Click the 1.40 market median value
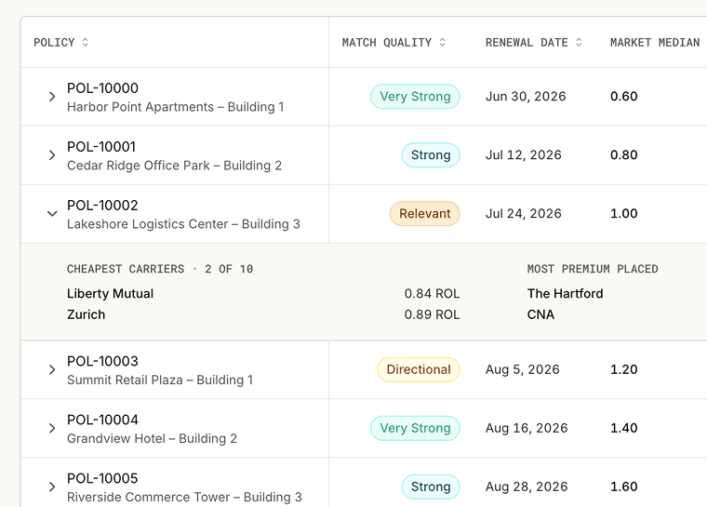This screenshot has width=707, height=507. 624,428
